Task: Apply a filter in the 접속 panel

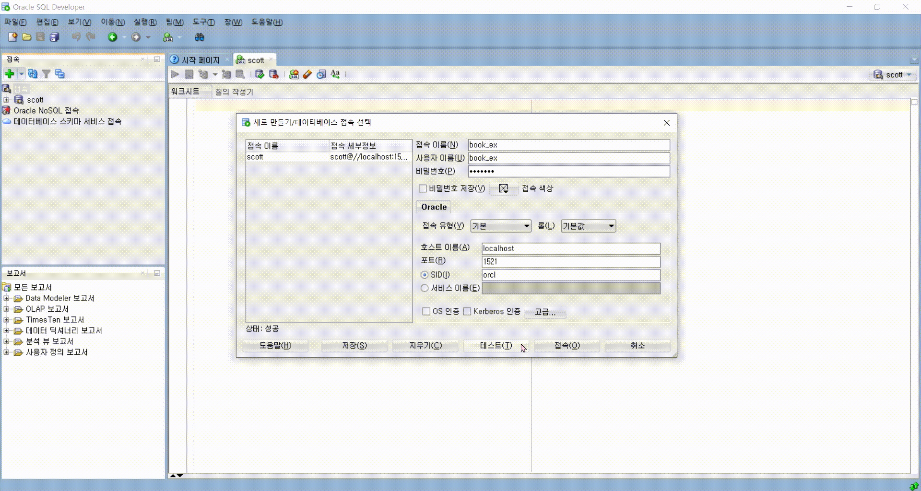Action: [x=46, y=73]
